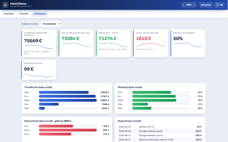
Task: Click the Energjia elektrike, korrik expense row
Action: pos(160,135)
